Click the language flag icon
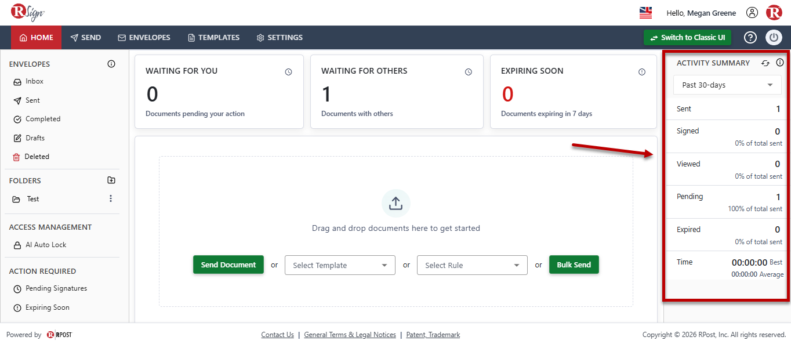Viewport: 791px width, 344px height. 645,13
